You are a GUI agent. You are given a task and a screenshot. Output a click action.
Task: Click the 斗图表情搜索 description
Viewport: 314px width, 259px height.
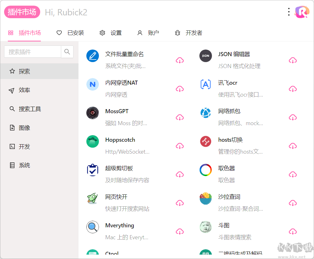pyautogui.click(x=235, y=237)
